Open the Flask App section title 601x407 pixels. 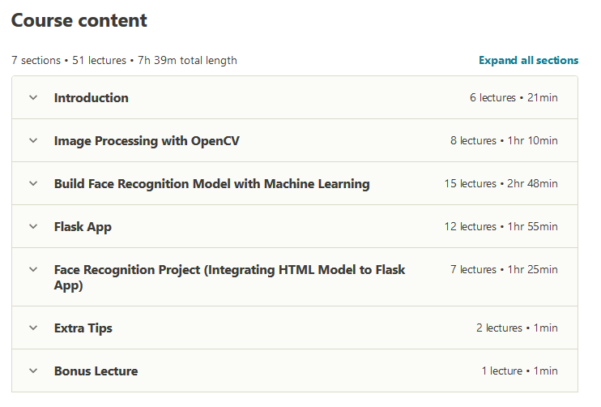tap(83, 227)
